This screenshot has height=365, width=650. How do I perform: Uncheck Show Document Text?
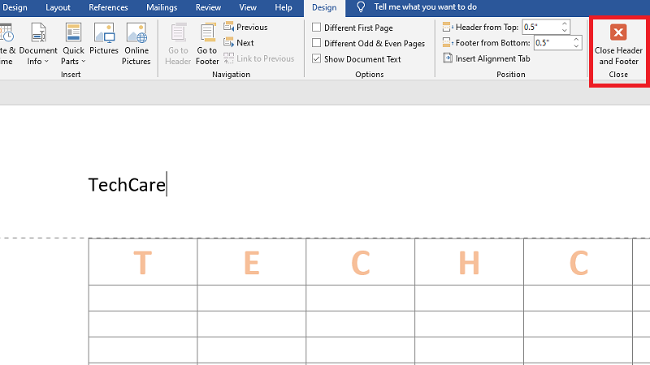point(317,59)
